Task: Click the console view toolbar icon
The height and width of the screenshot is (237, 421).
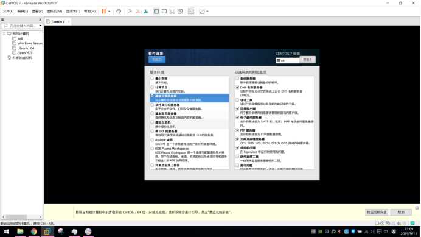Action: coord(191,12)
